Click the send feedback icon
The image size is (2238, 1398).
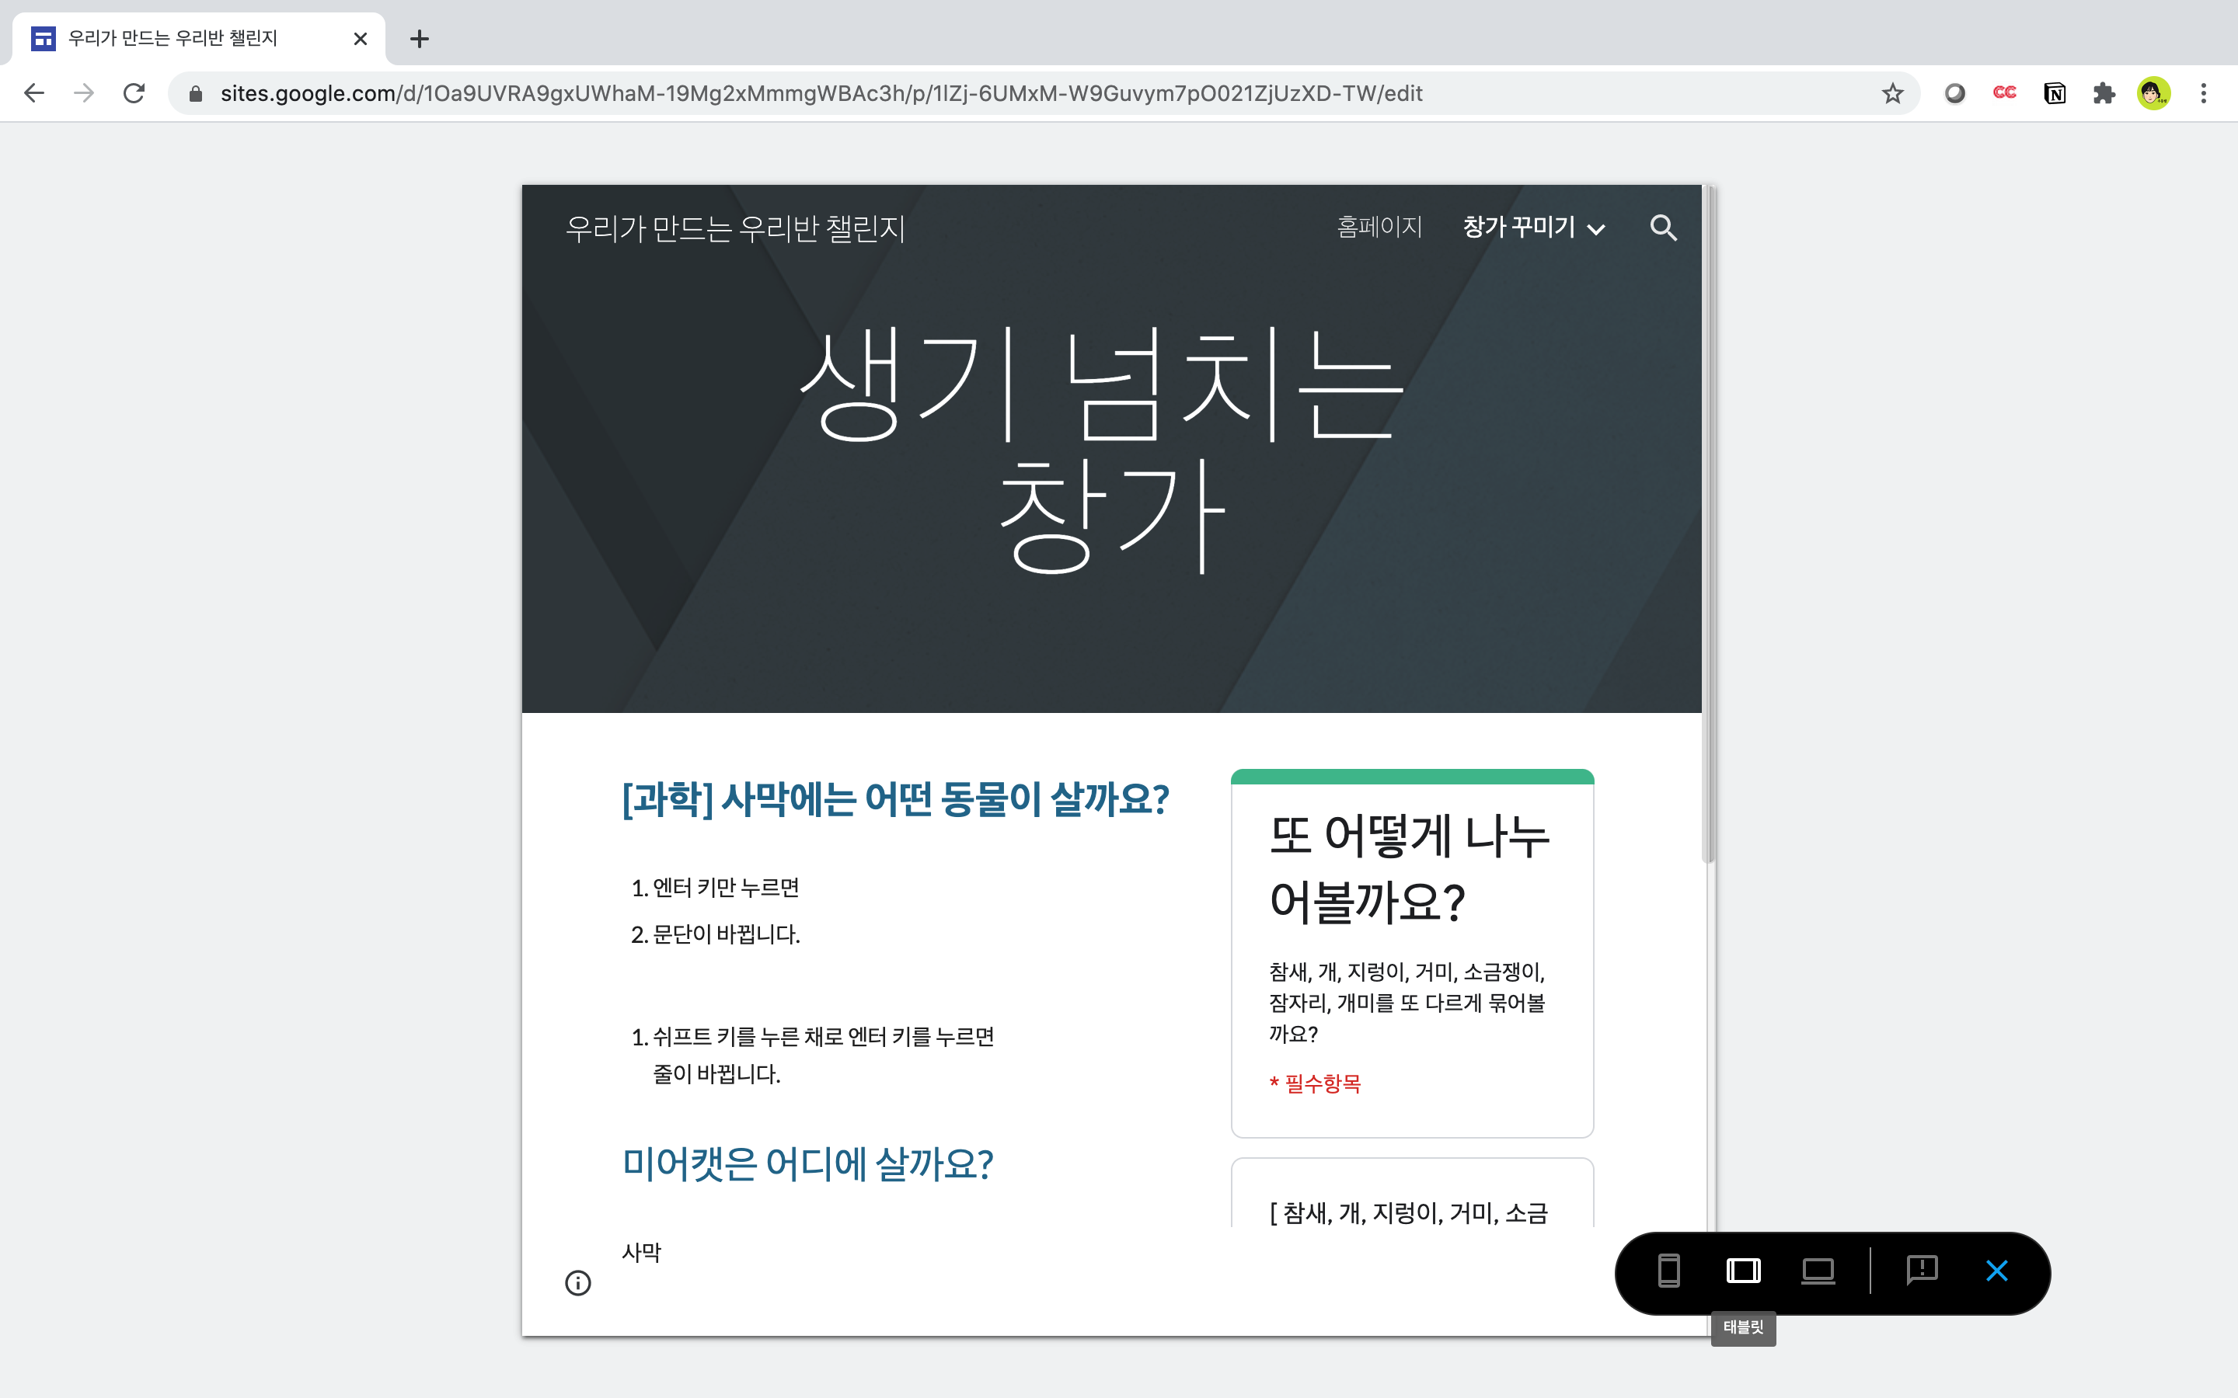1922,1271
